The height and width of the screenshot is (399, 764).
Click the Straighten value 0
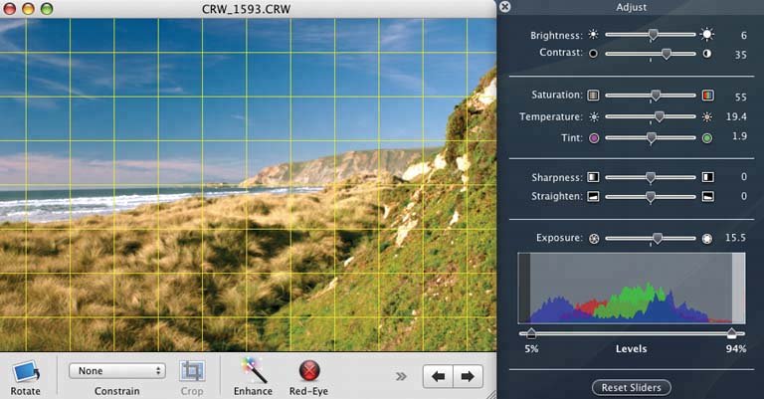coord(743,196)
